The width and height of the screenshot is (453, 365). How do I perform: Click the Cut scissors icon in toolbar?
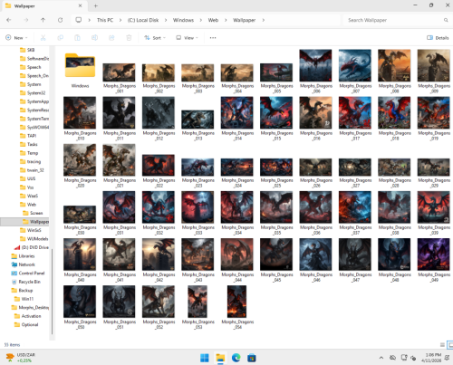click(43, 38)
